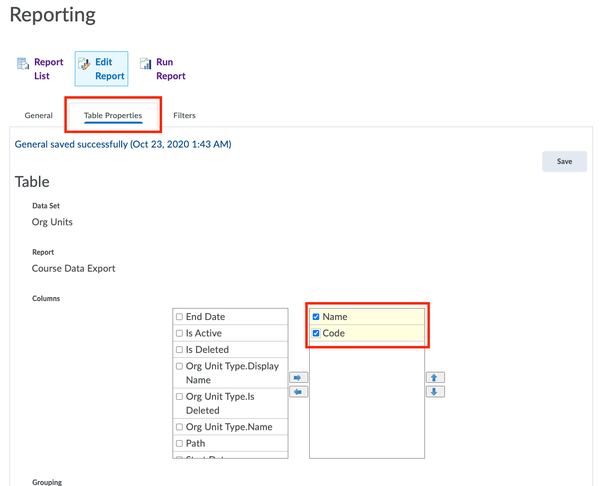605x486 pixels.
Task: Check the End Date checkbox
Action: click(x=180, y=317)
